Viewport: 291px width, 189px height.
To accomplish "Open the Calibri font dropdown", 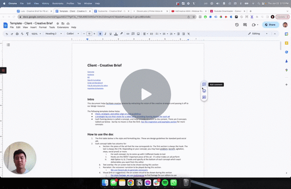I will click(73, 34).
